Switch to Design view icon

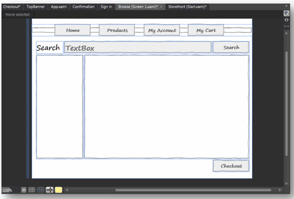click(x=286, y=13)
